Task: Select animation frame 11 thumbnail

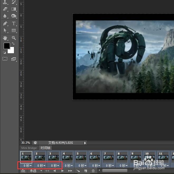Action: pyautogui.click(x=163, y=157)
